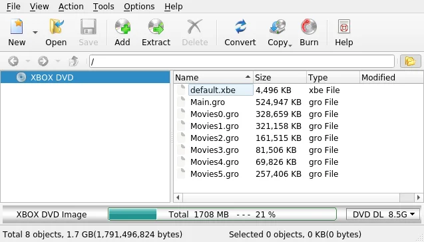Select the Movies2.gro file
This screenshot has width=424, height=242.
[214, 138]
